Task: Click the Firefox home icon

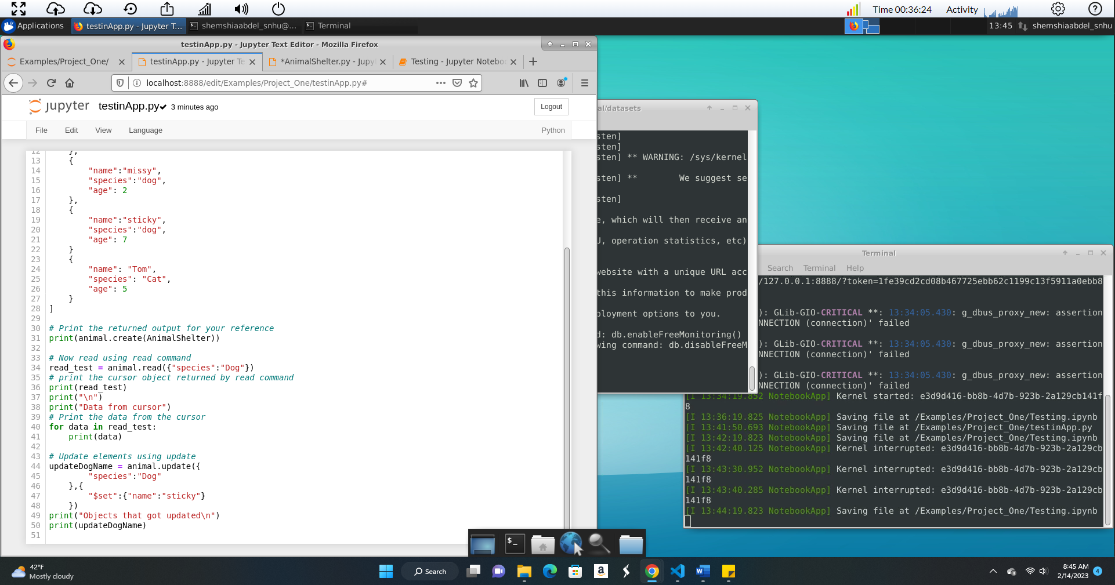Action: [70, 83]
